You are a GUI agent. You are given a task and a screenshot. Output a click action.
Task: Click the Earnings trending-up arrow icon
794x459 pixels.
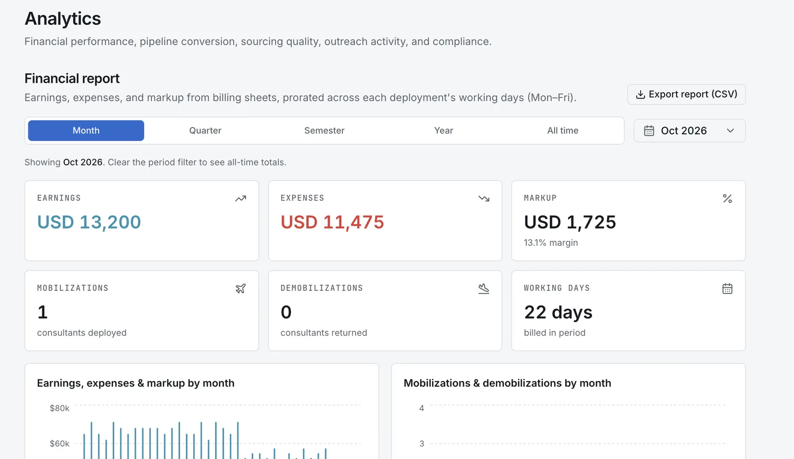[241, 199]
